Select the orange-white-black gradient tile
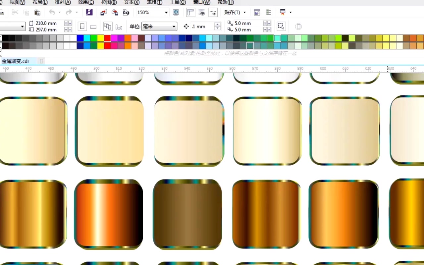This screenshot has height=265, width=424. click(109, 215)
